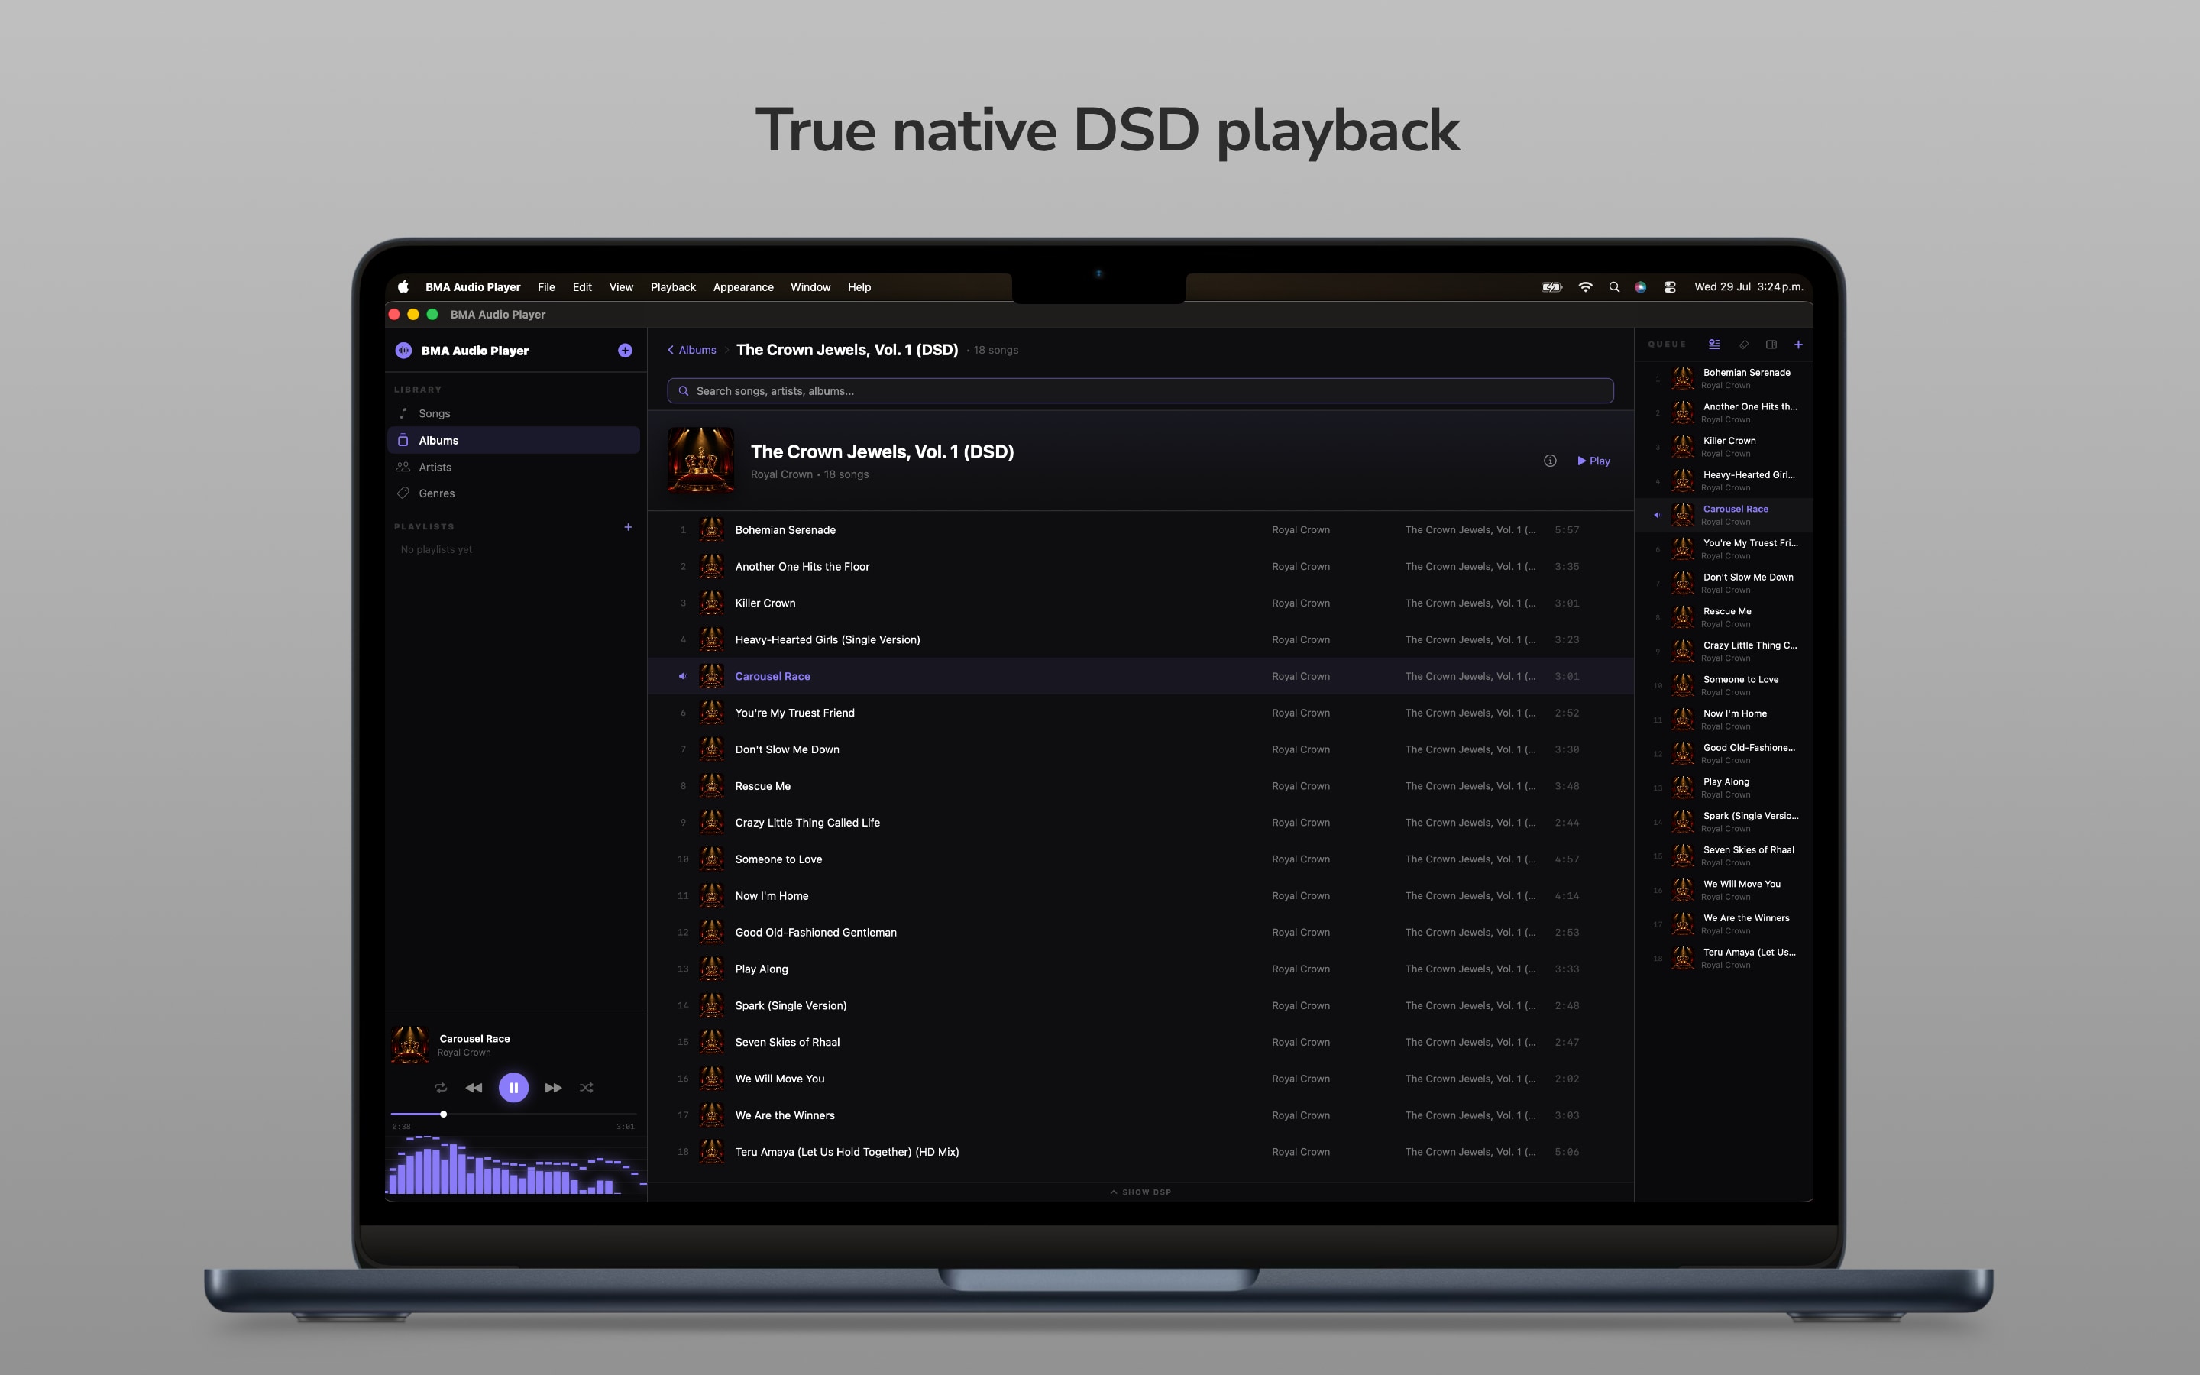Select Play Along in the track list

1140,969
